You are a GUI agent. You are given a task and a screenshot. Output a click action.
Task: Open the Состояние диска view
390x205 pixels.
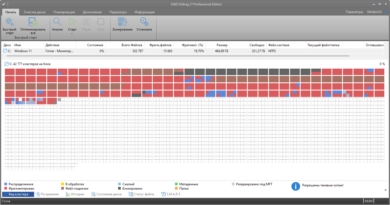point(106,194)
